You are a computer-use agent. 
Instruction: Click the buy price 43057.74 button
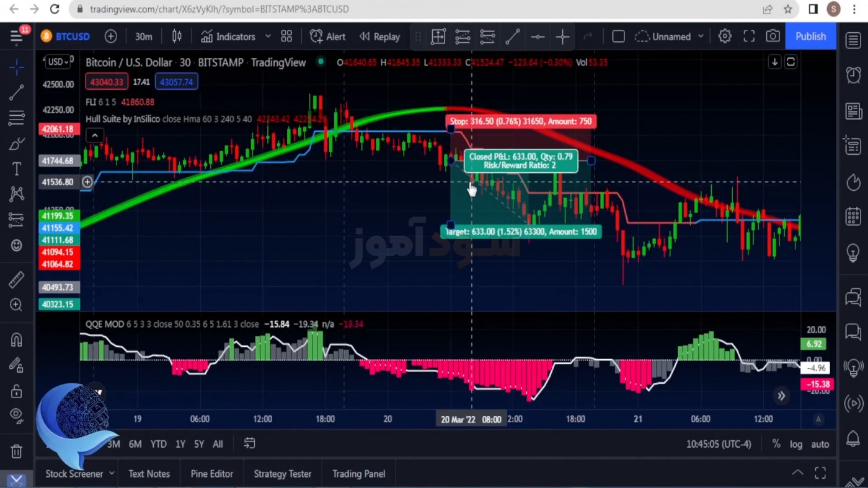click(x=176, y=82)
